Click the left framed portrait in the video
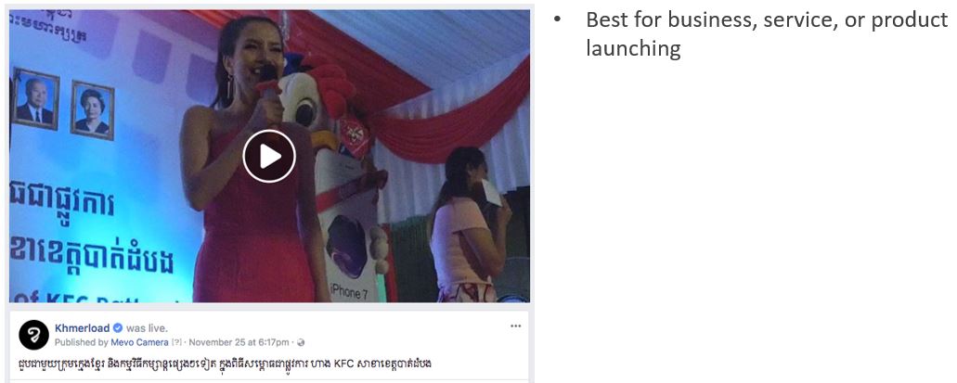This screenshot has width=957, height=383. 35,98
